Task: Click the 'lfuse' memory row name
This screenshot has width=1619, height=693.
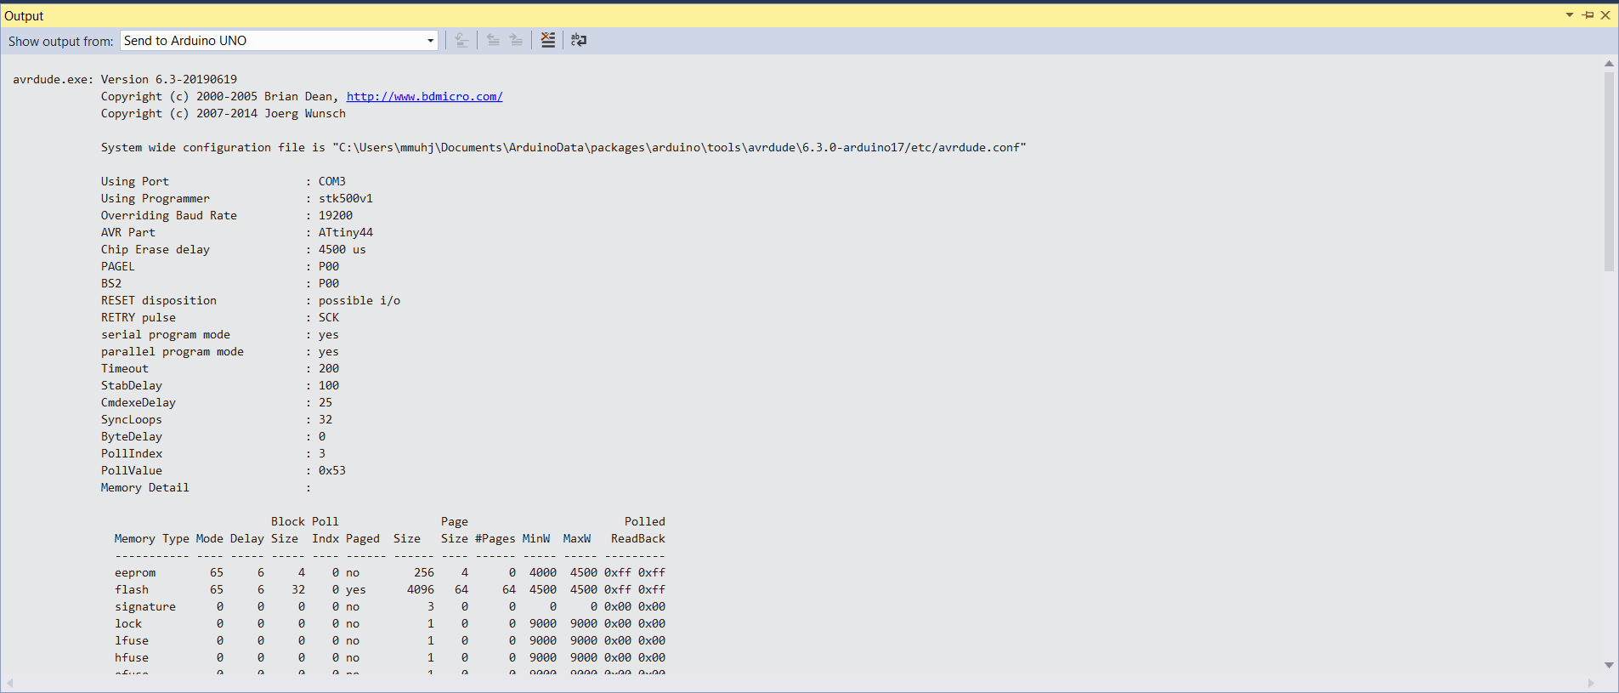Action: click(132, 640)
